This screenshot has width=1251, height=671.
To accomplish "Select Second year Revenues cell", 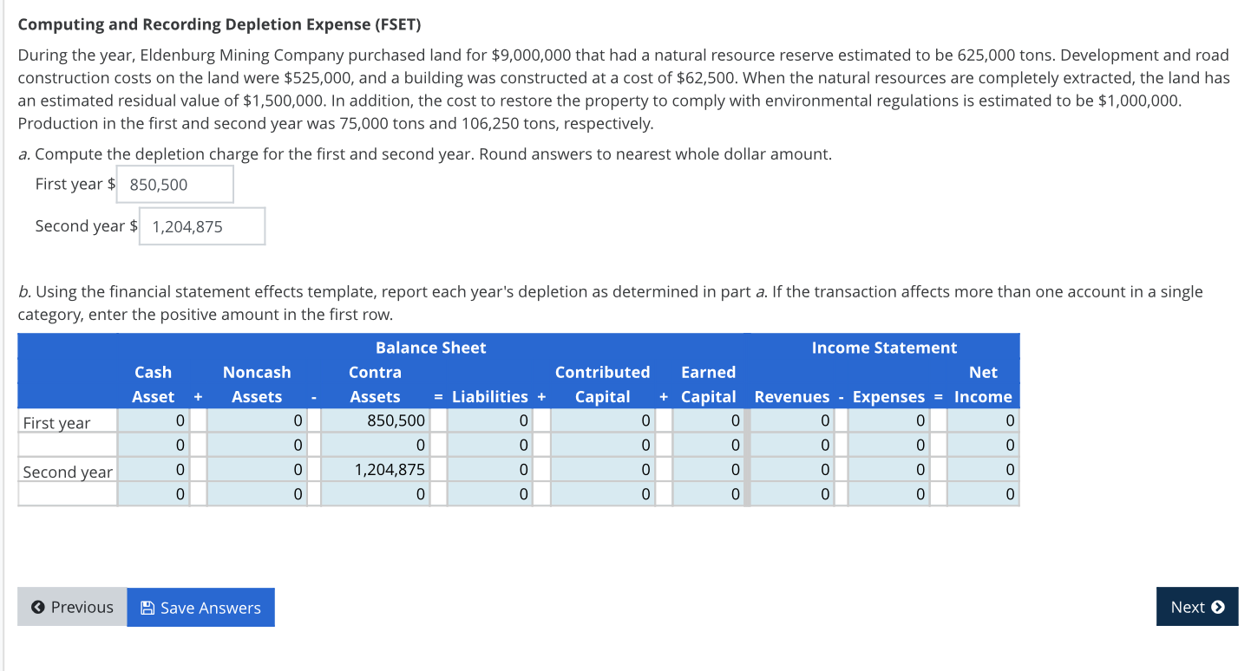I will point(792,471).
